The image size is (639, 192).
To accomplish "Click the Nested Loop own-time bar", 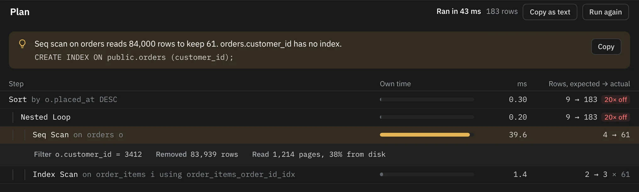I will pos(427,117).
